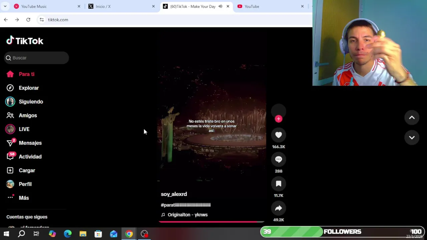Open the tab search dropdown arrow

pyautogui.click(x=5, y=6)
